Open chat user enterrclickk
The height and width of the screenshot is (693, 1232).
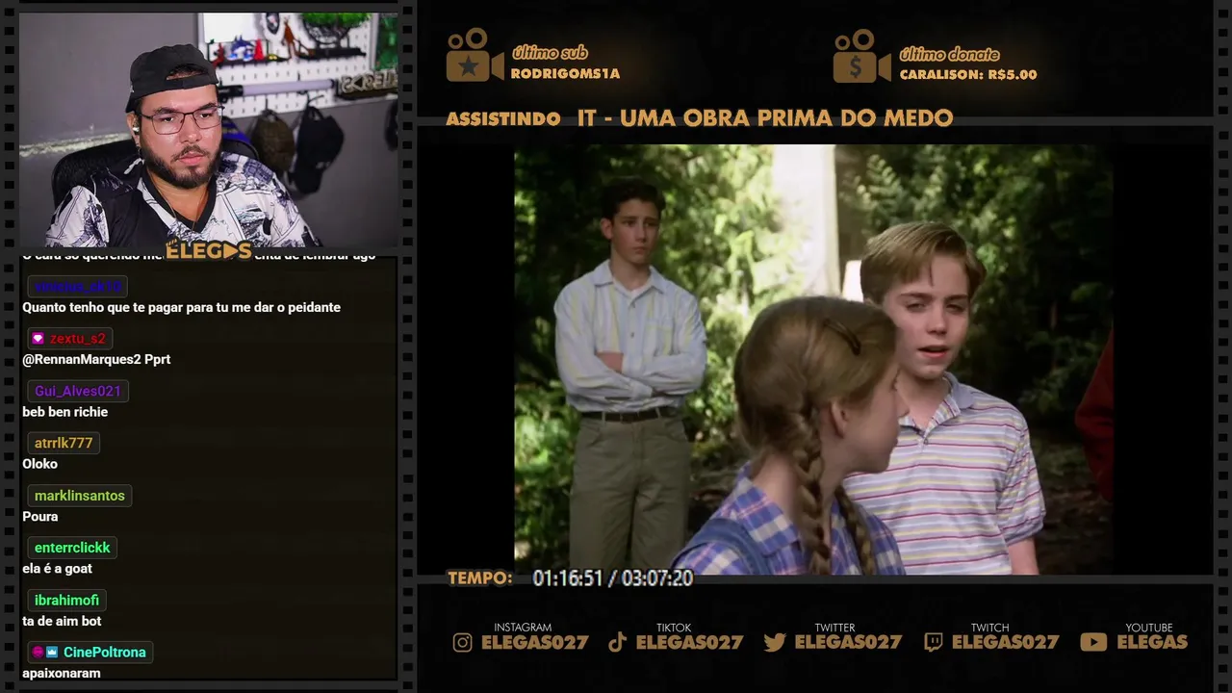[72, 548]
